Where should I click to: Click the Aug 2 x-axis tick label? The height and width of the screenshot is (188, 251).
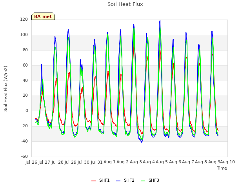pos(122,162)
